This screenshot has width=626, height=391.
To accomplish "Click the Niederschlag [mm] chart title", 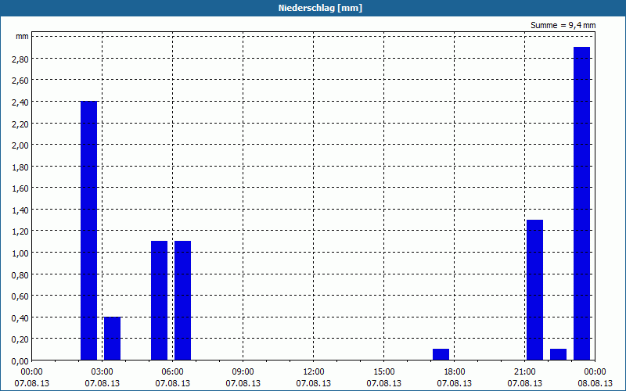I will 320,8.
